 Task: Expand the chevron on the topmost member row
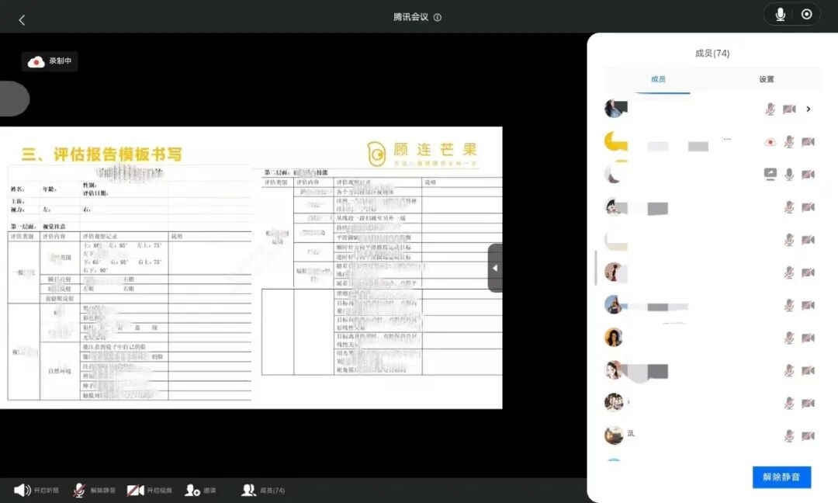click(809, 109)
